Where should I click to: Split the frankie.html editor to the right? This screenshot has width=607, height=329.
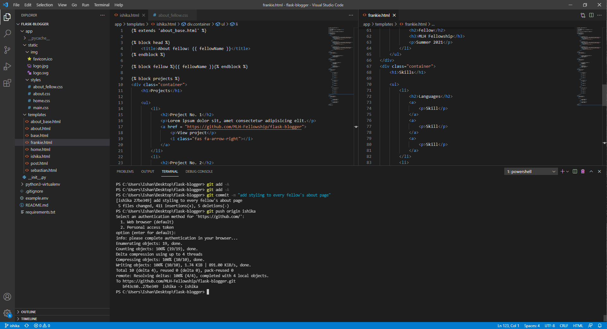click(591, 15)
